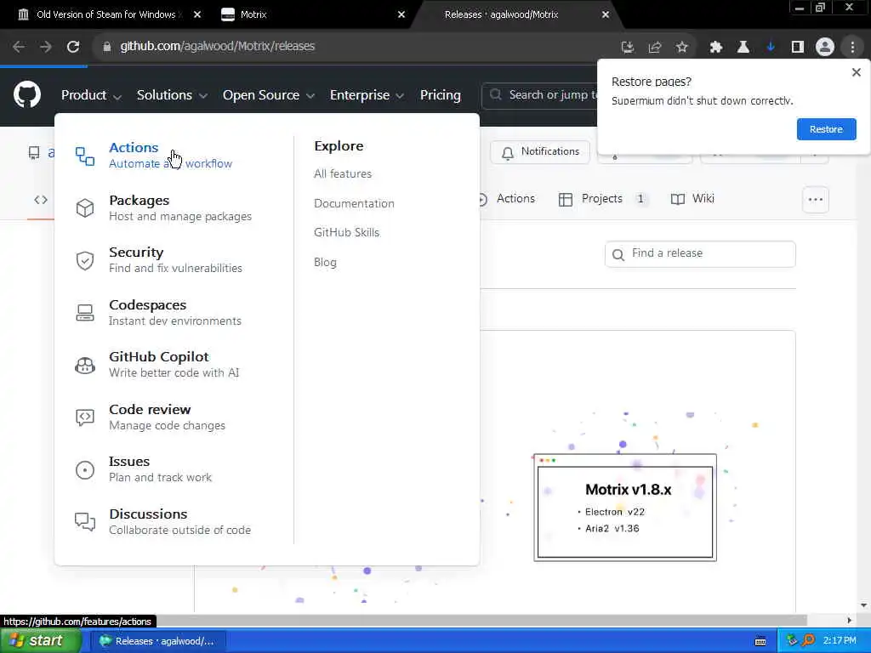Click the keyboard icon in the taskbar
Screen dimensions: 871x653
click(x=760, y=641)
